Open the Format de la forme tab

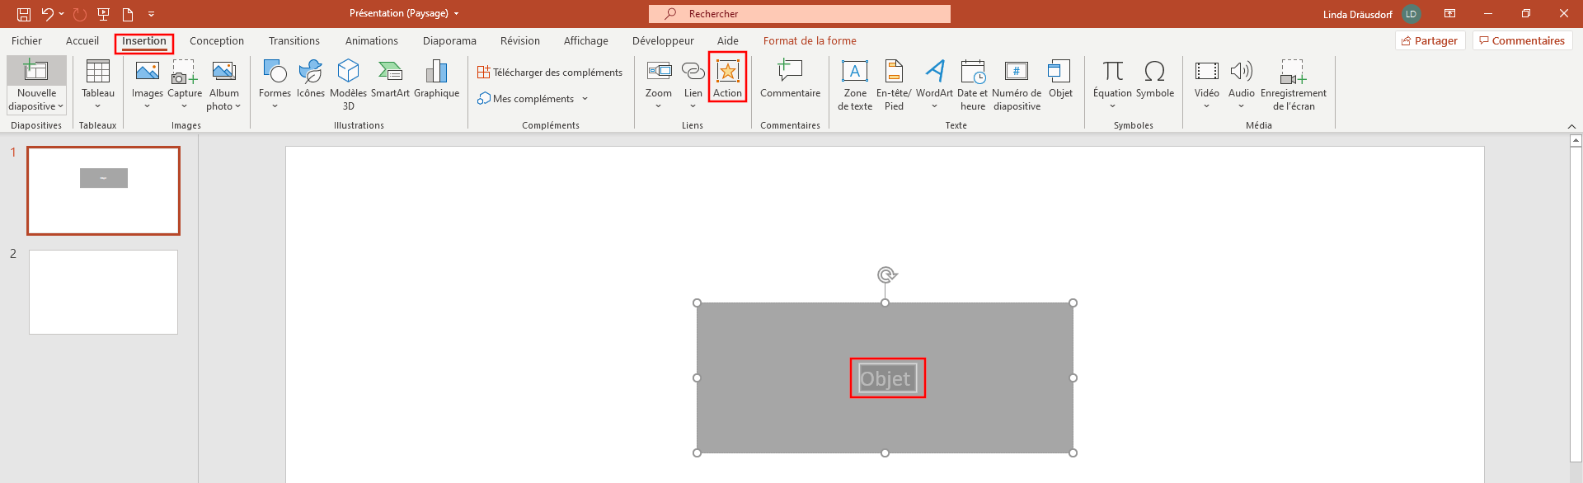click(810, 41)
